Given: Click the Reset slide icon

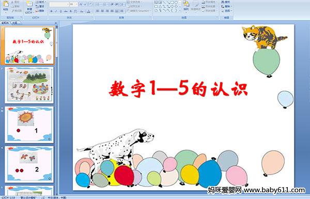Looking at the screenshot, I should pyautogui.click(x=40, y=6).
